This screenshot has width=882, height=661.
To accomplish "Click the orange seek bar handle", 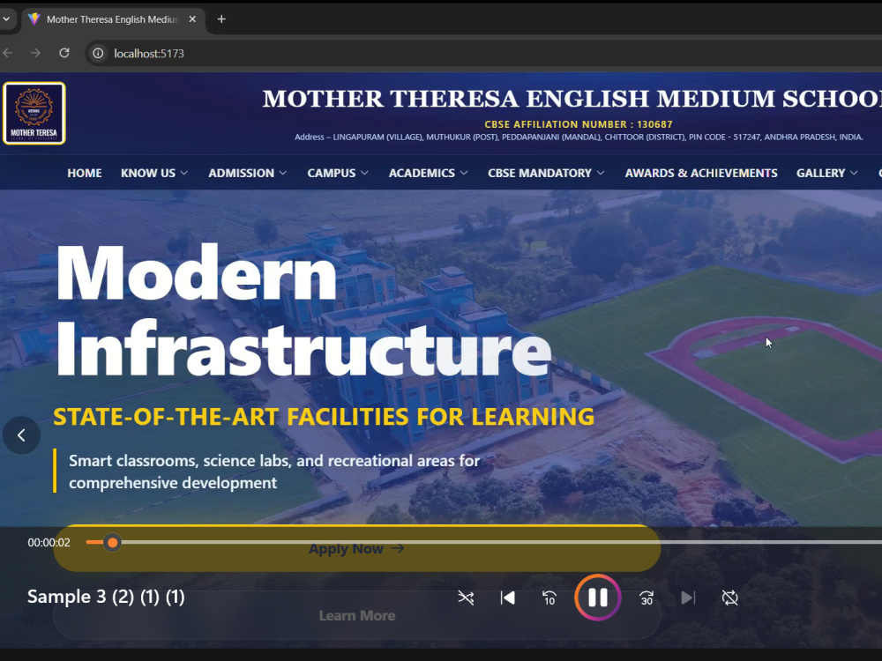I will point(113,542).
